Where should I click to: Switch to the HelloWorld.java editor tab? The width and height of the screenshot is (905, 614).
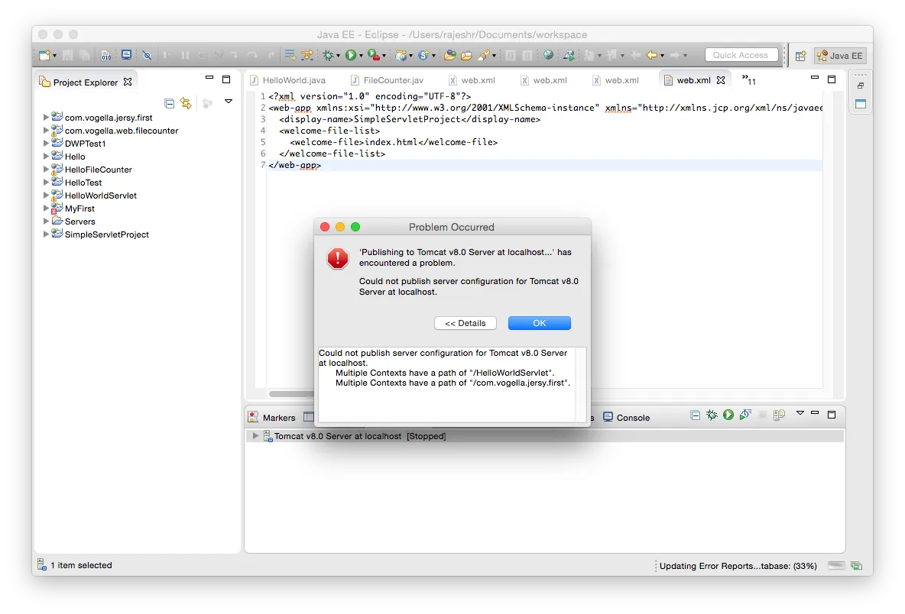pos(288,80)
